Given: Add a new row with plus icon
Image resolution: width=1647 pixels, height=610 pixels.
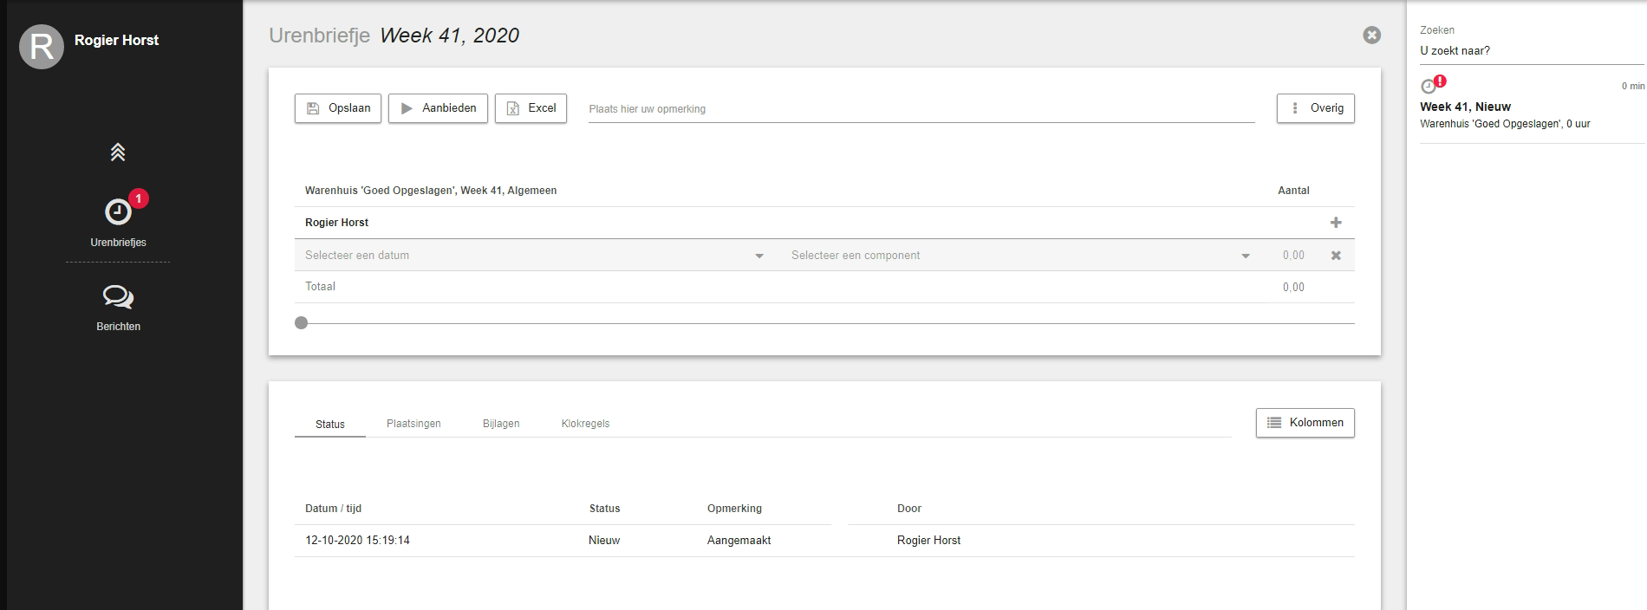Looking at the screenshot, I should tap(1336, 223).
